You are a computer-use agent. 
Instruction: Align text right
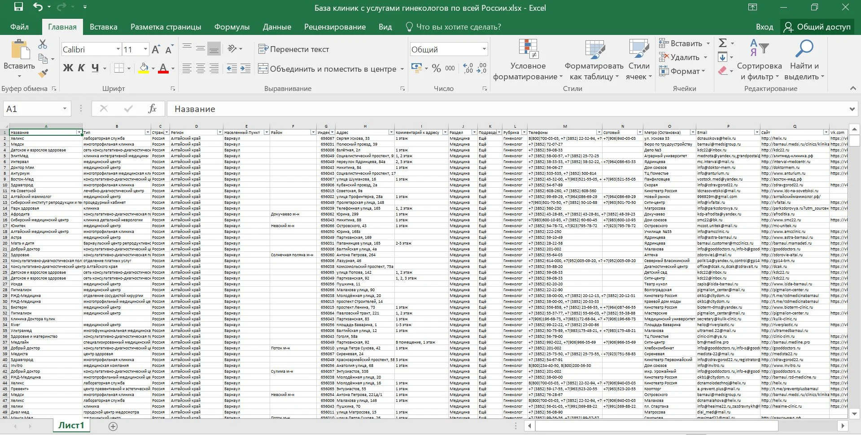(x=214, y=69)
